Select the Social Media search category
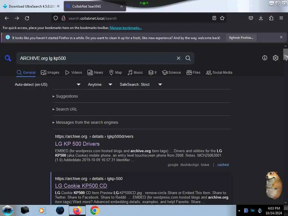This screenshot has width=288, height=216. [219, 73]
